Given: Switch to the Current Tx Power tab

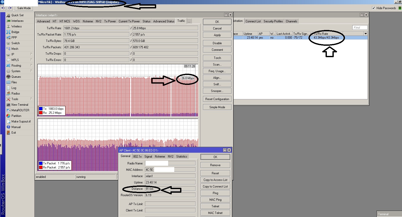Looking at the screenshot, I should 129,21.
